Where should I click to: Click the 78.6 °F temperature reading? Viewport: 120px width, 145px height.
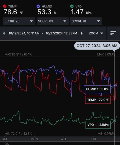[13, 12]
